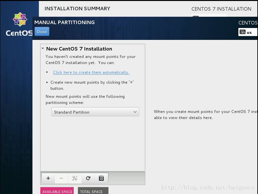Remove mount point with the minus button

pyautogui.click(x=61, y=178)
